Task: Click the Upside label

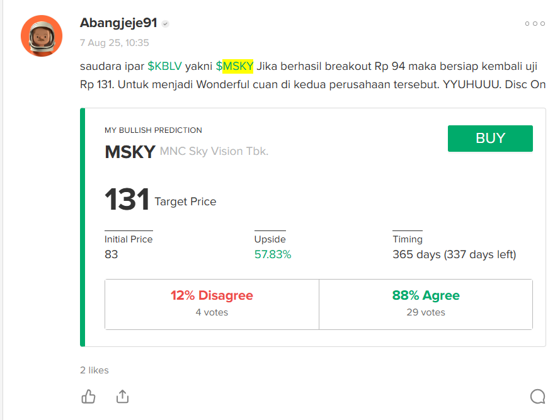Action: tap(270, 239)
